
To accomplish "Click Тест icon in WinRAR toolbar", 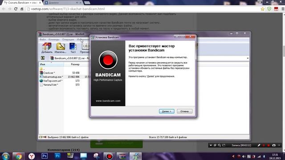I will 73,48.
